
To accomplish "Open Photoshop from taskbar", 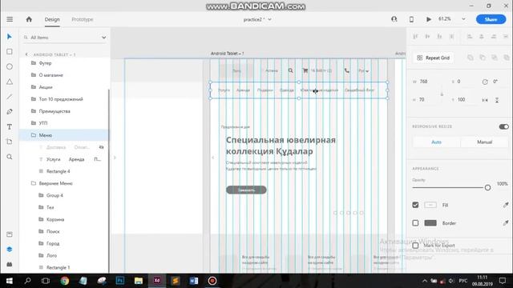I will (x=120, y=281).
